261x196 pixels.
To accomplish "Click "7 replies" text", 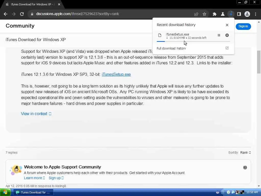I will [x=11, y=153].
